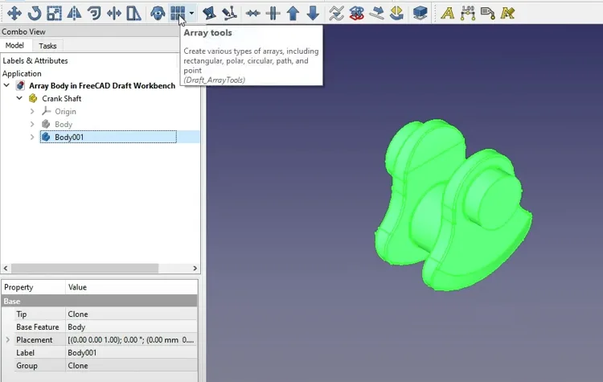
Task: Switch to the Tasks tab
Action: (x=47, y=46)
